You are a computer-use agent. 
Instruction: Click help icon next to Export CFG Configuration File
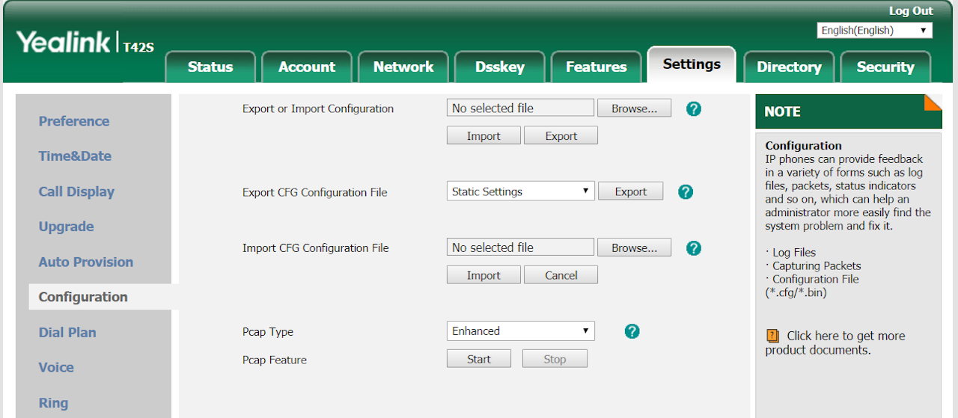pos(685,192)
